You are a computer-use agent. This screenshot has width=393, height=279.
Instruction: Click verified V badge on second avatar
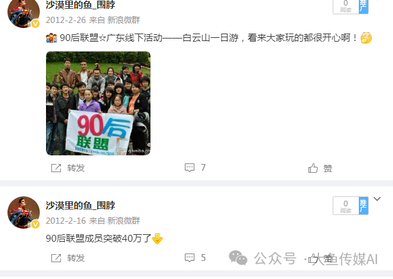click(35, 224)
